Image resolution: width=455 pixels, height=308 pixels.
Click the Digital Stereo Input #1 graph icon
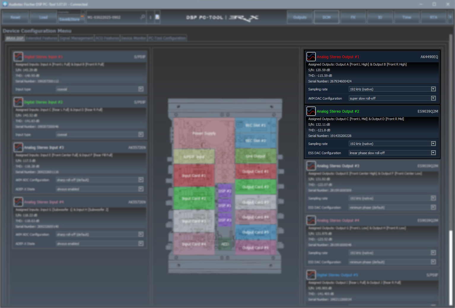pyautogui.click(x=18, y=57)
